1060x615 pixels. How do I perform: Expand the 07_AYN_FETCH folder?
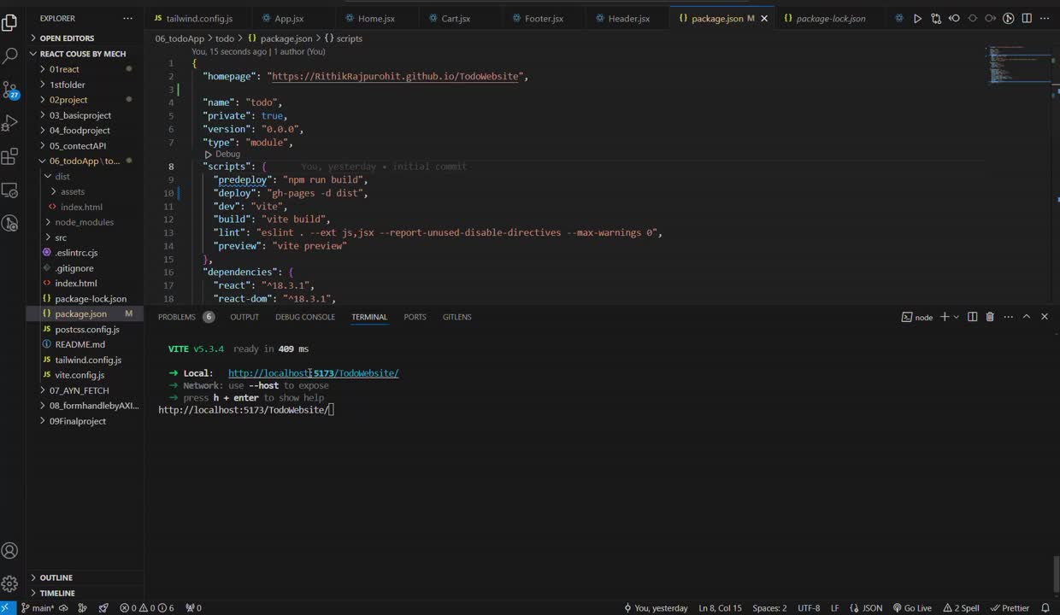tap(78, 390)
